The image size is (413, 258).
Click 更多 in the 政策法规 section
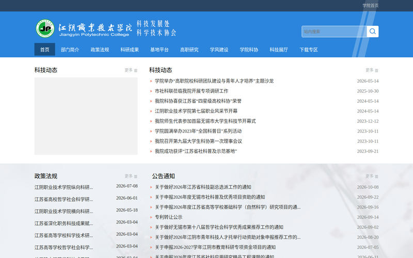tap(131, 176)
